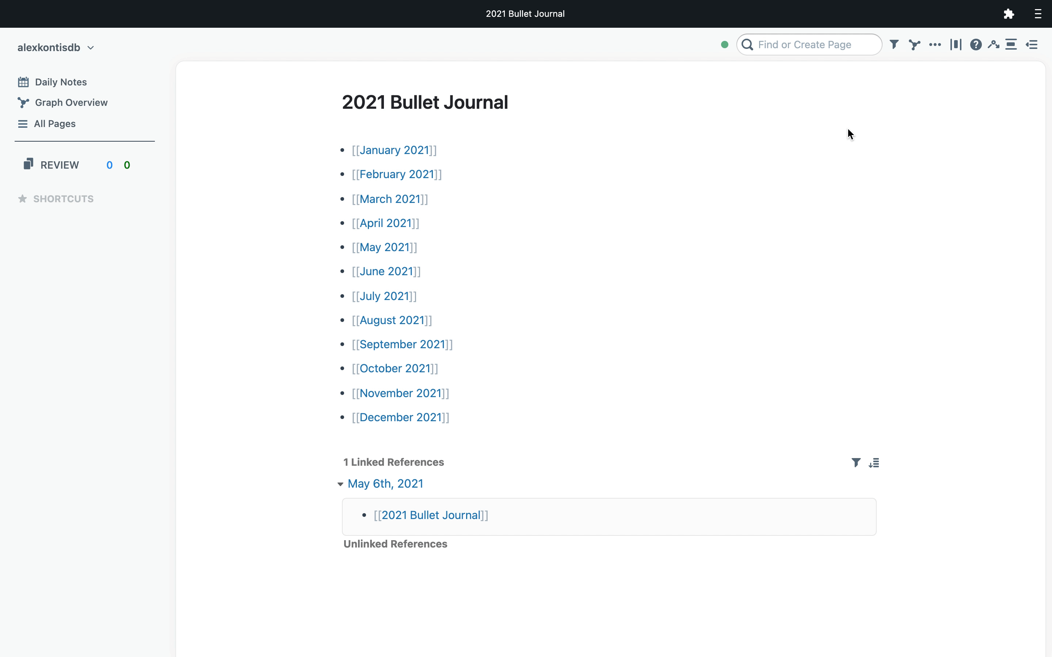
Task: Click the bullet beside December 2021
Action: click(342, 418)
